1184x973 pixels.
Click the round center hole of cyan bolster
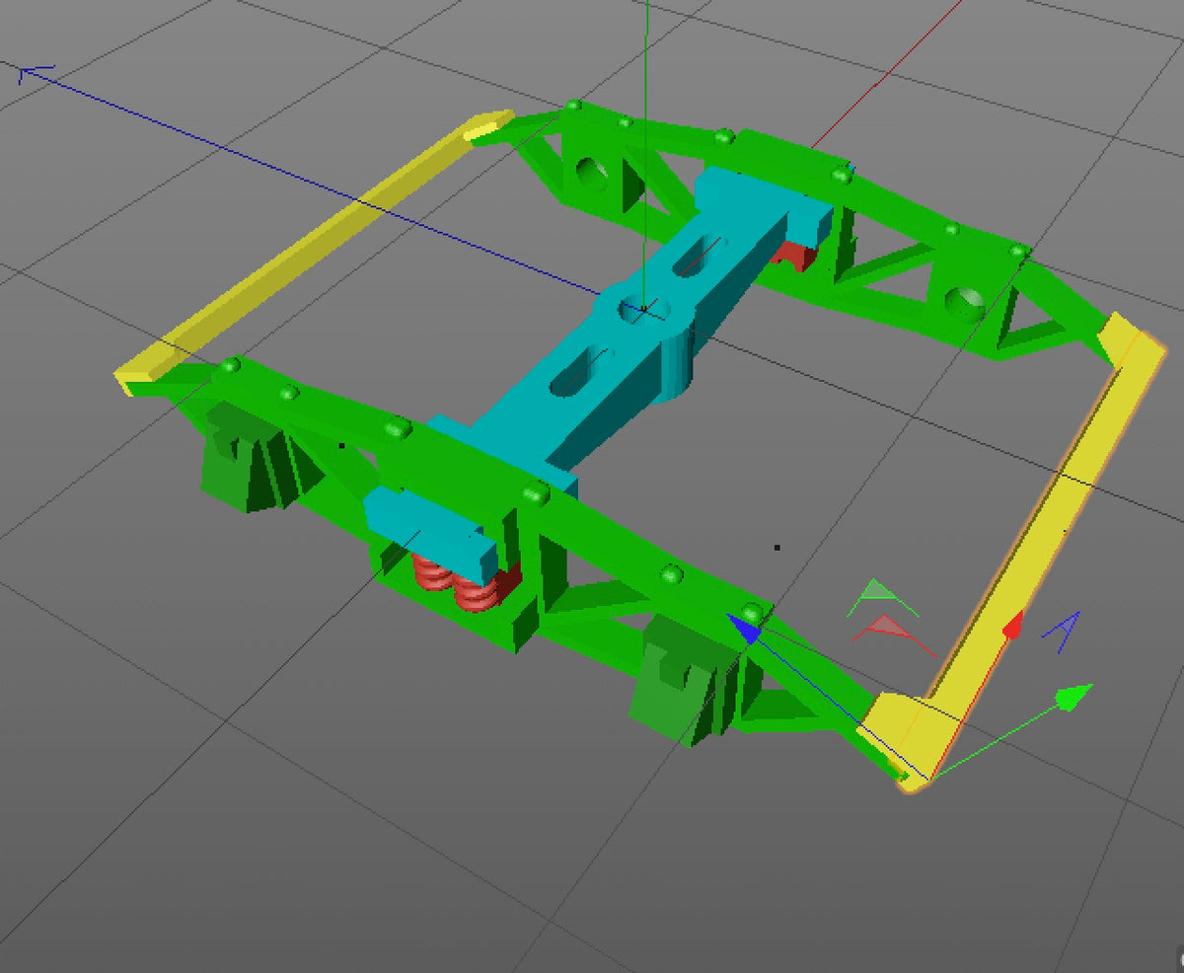pos(640,310)
